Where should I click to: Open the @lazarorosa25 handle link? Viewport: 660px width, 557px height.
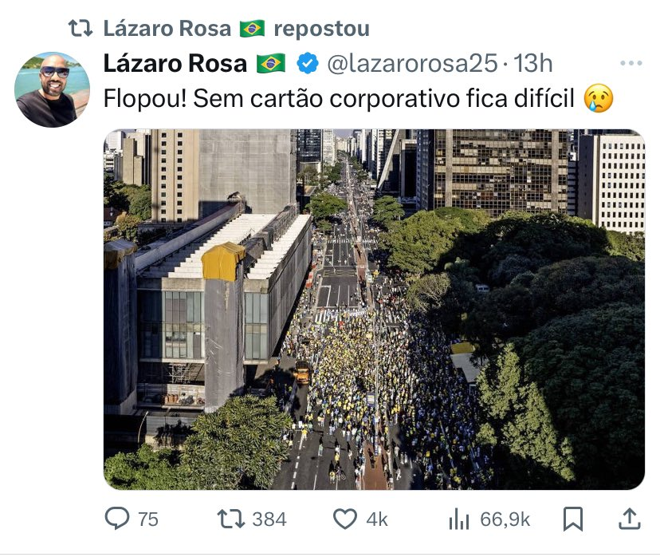click(412, 64)
